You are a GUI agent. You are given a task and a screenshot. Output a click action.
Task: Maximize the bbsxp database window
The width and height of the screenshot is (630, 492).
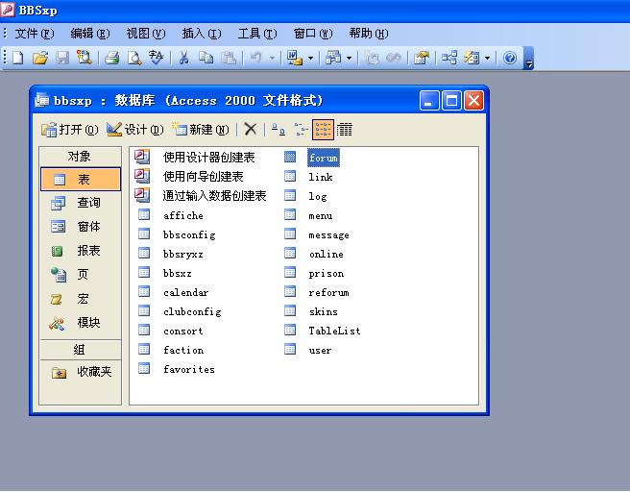(451, 101)
